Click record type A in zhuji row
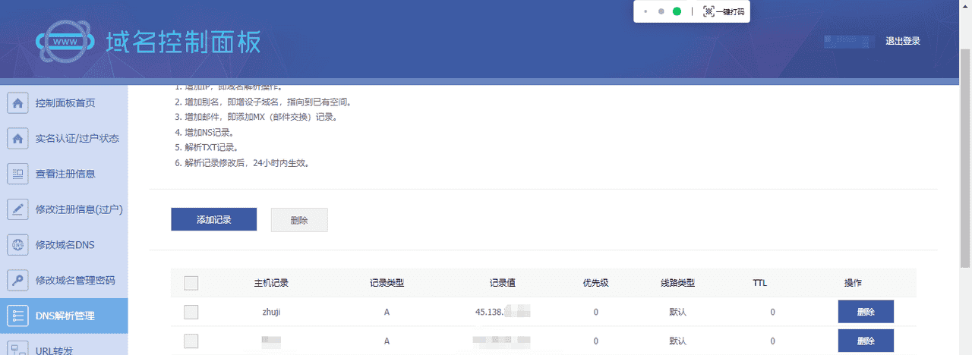 tap(387, 312)
